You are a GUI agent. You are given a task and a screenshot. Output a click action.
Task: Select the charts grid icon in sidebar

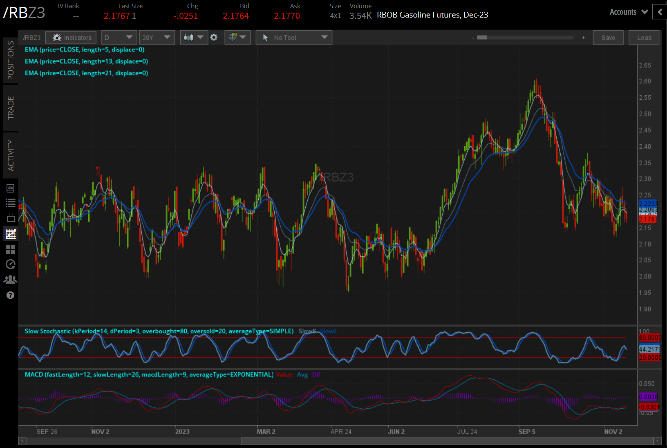11,234
